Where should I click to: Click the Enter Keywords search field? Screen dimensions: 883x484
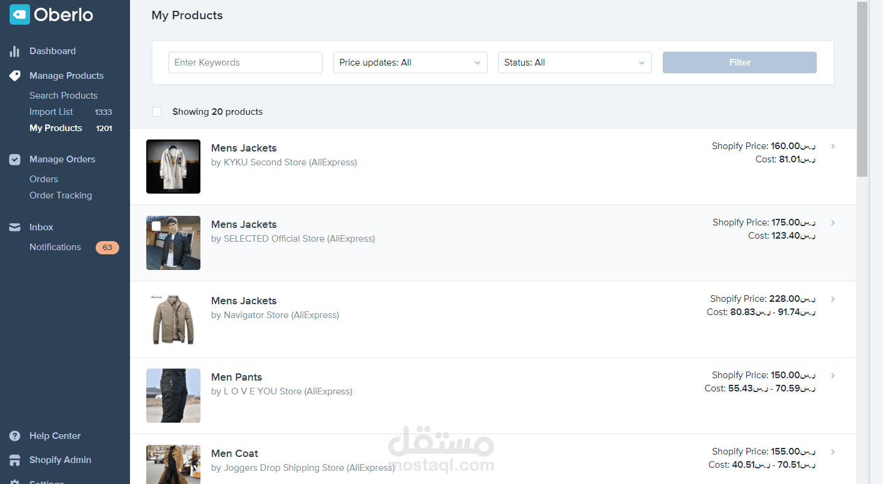tap(246, 63)
